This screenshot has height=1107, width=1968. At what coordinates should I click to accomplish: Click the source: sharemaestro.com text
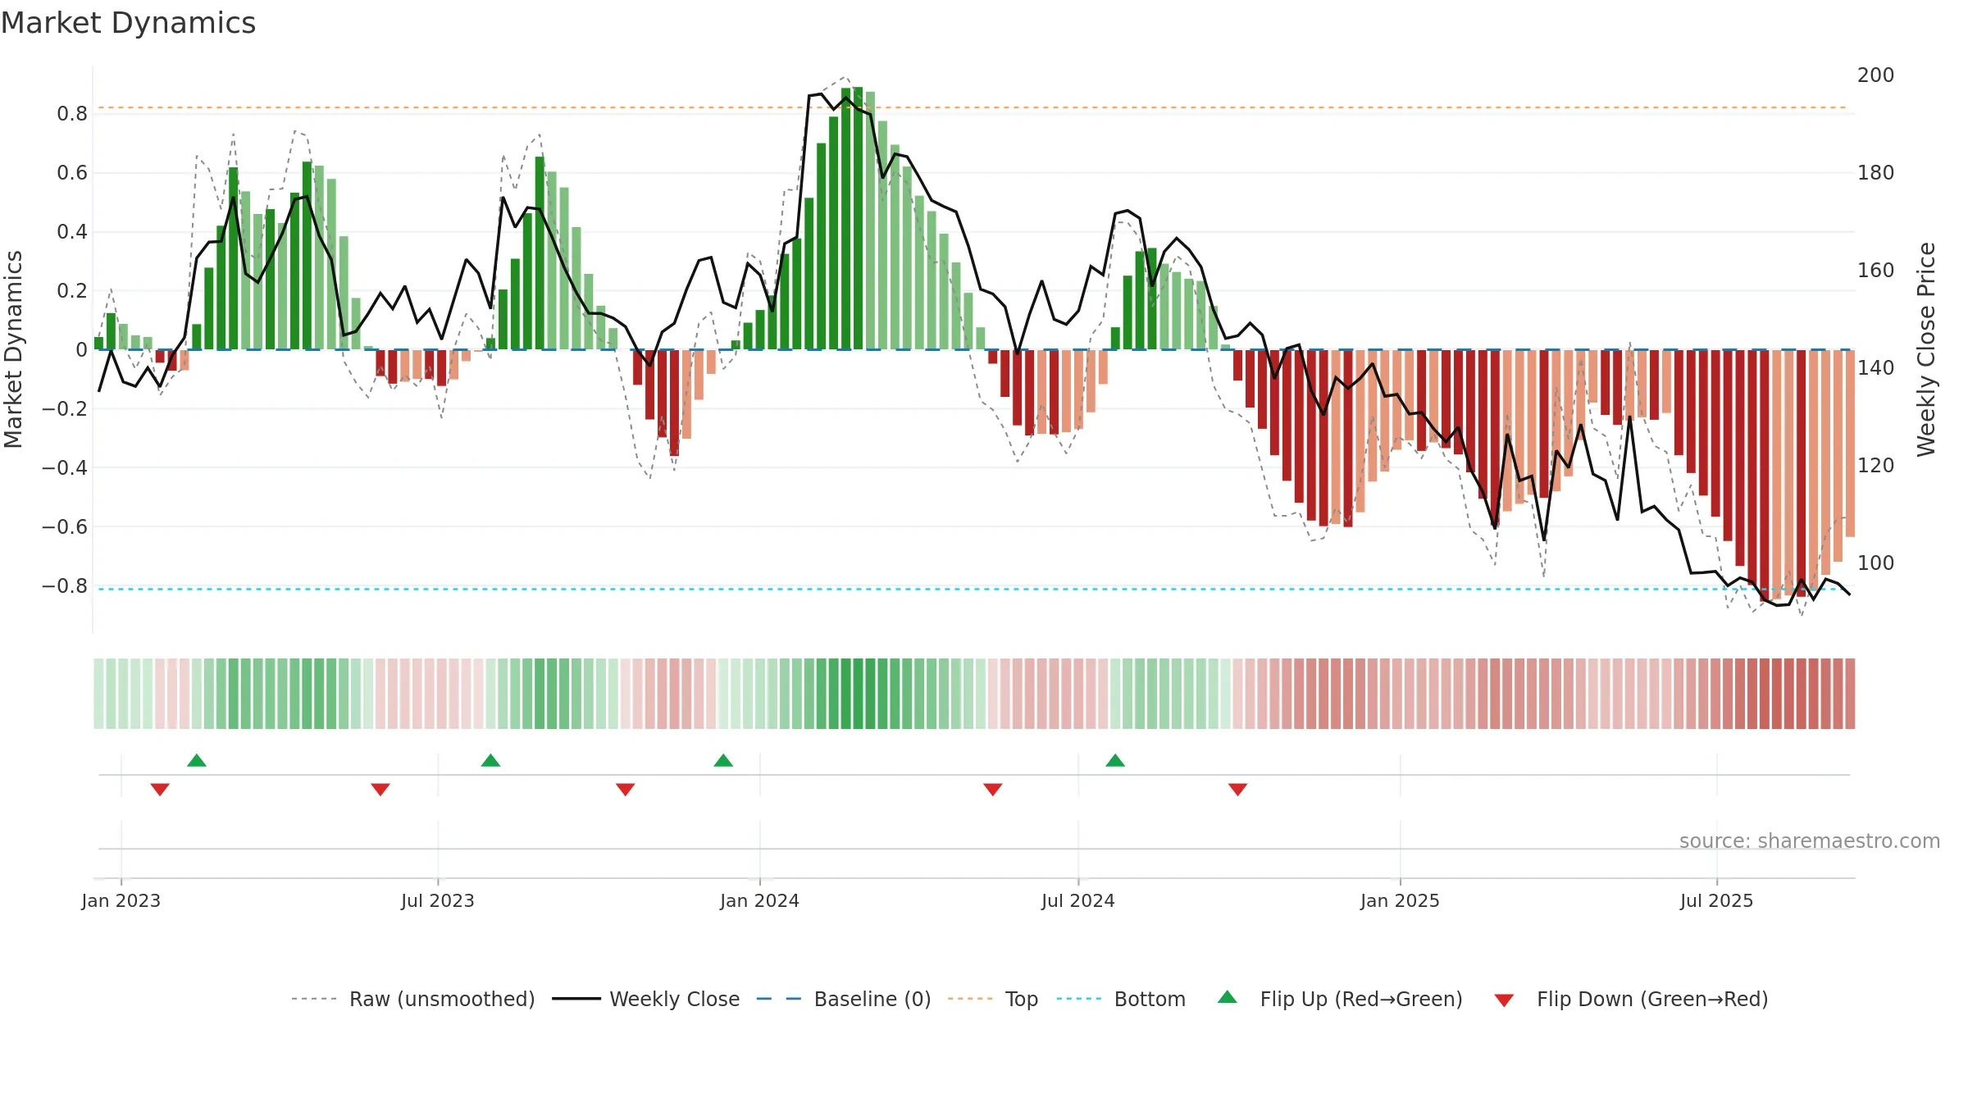(1810, 840)
